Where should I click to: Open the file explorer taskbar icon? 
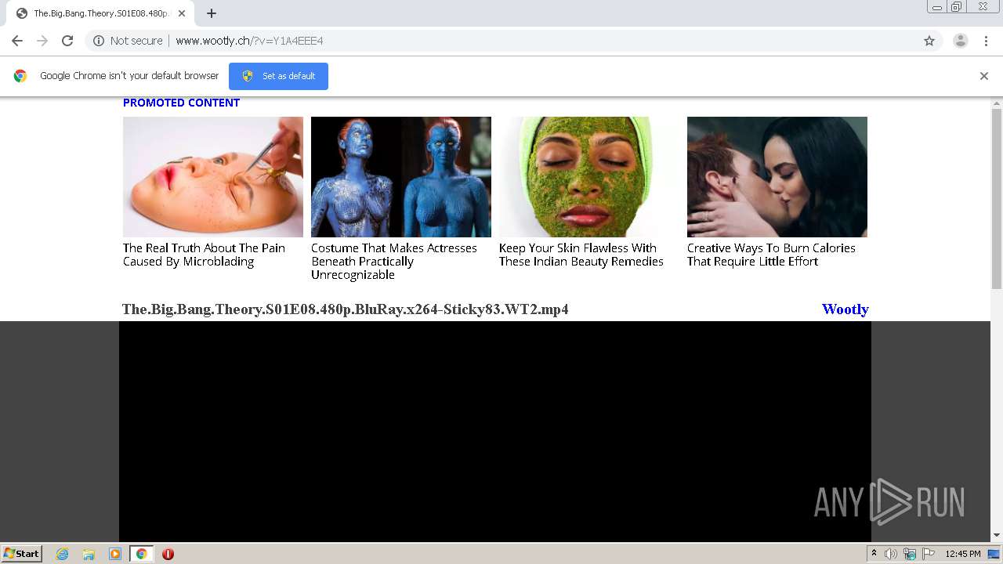[x=89, y=554]
